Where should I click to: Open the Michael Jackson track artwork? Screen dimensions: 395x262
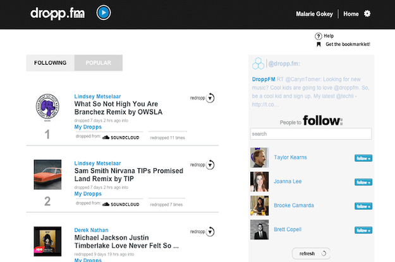tap(47, 241)
